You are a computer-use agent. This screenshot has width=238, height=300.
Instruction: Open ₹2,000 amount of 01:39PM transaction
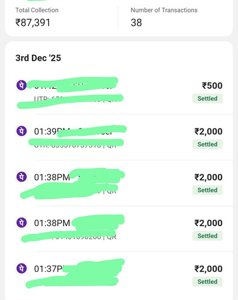(x=209, y=131)
